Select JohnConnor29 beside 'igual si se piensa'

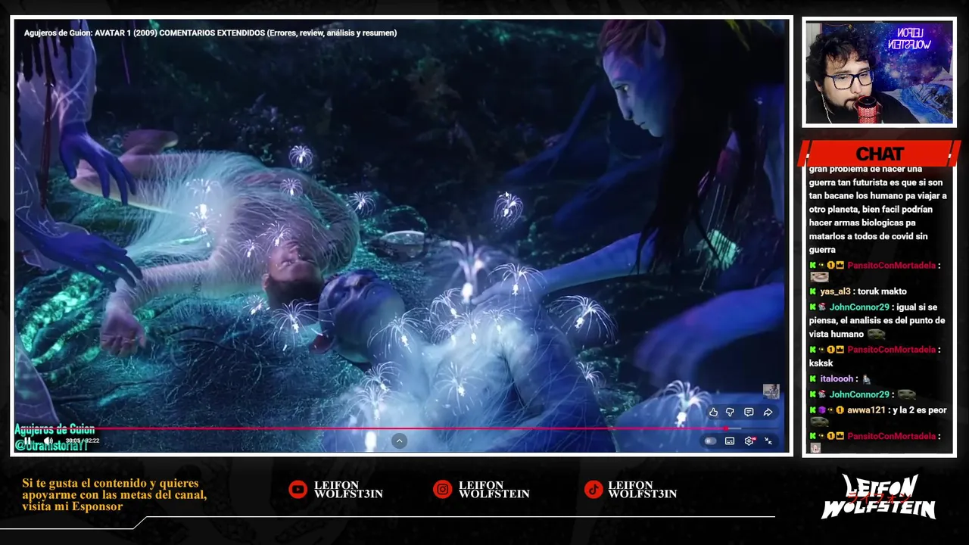pyautogui.click(x=859, y=307)
